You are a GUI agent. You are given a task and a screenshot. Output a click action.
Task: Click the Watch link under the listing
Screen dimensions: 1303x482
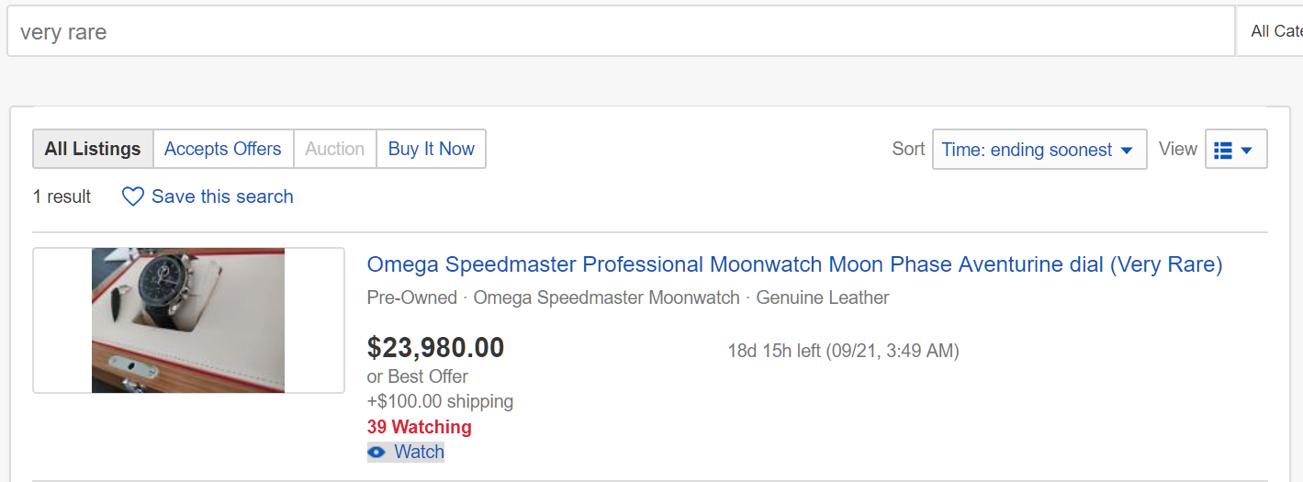419,452
